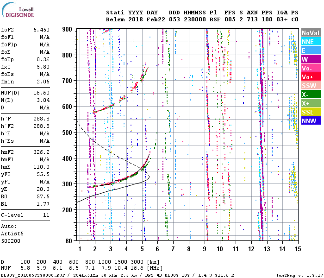Select the SSE yellow legend swatch
This screenshot has height=278, width=324.
pyautogui.click(x=311, y=112)
